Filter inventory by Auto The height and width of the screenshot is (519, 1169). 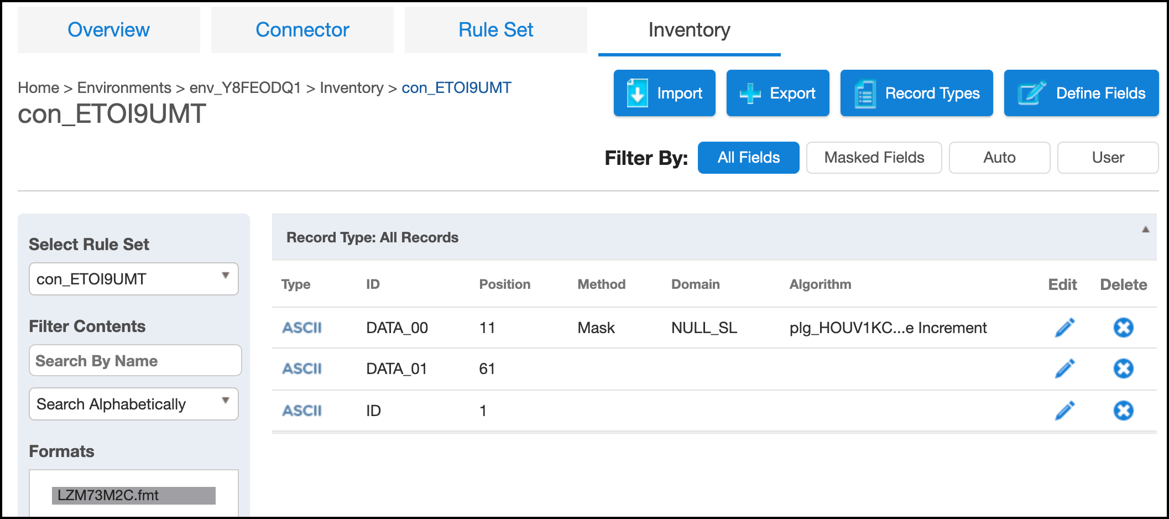999,158
